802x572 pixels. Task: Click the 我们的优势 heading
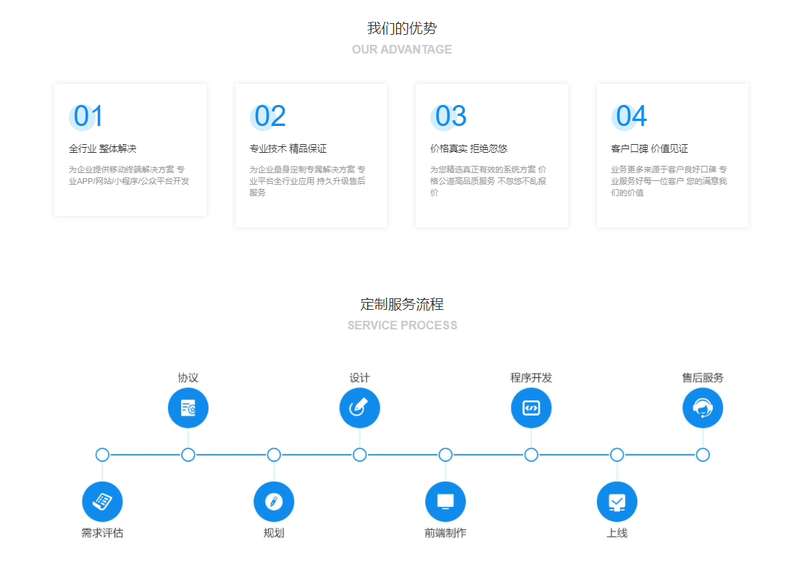coord(401,28)
